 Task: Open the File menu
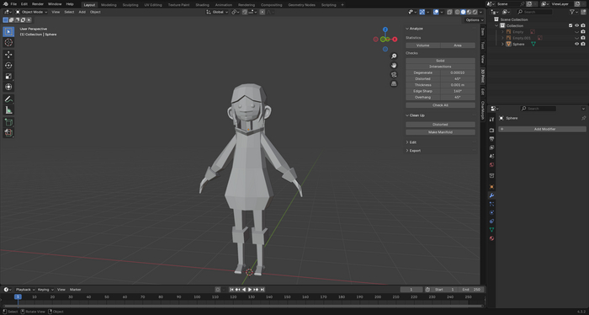13,4
